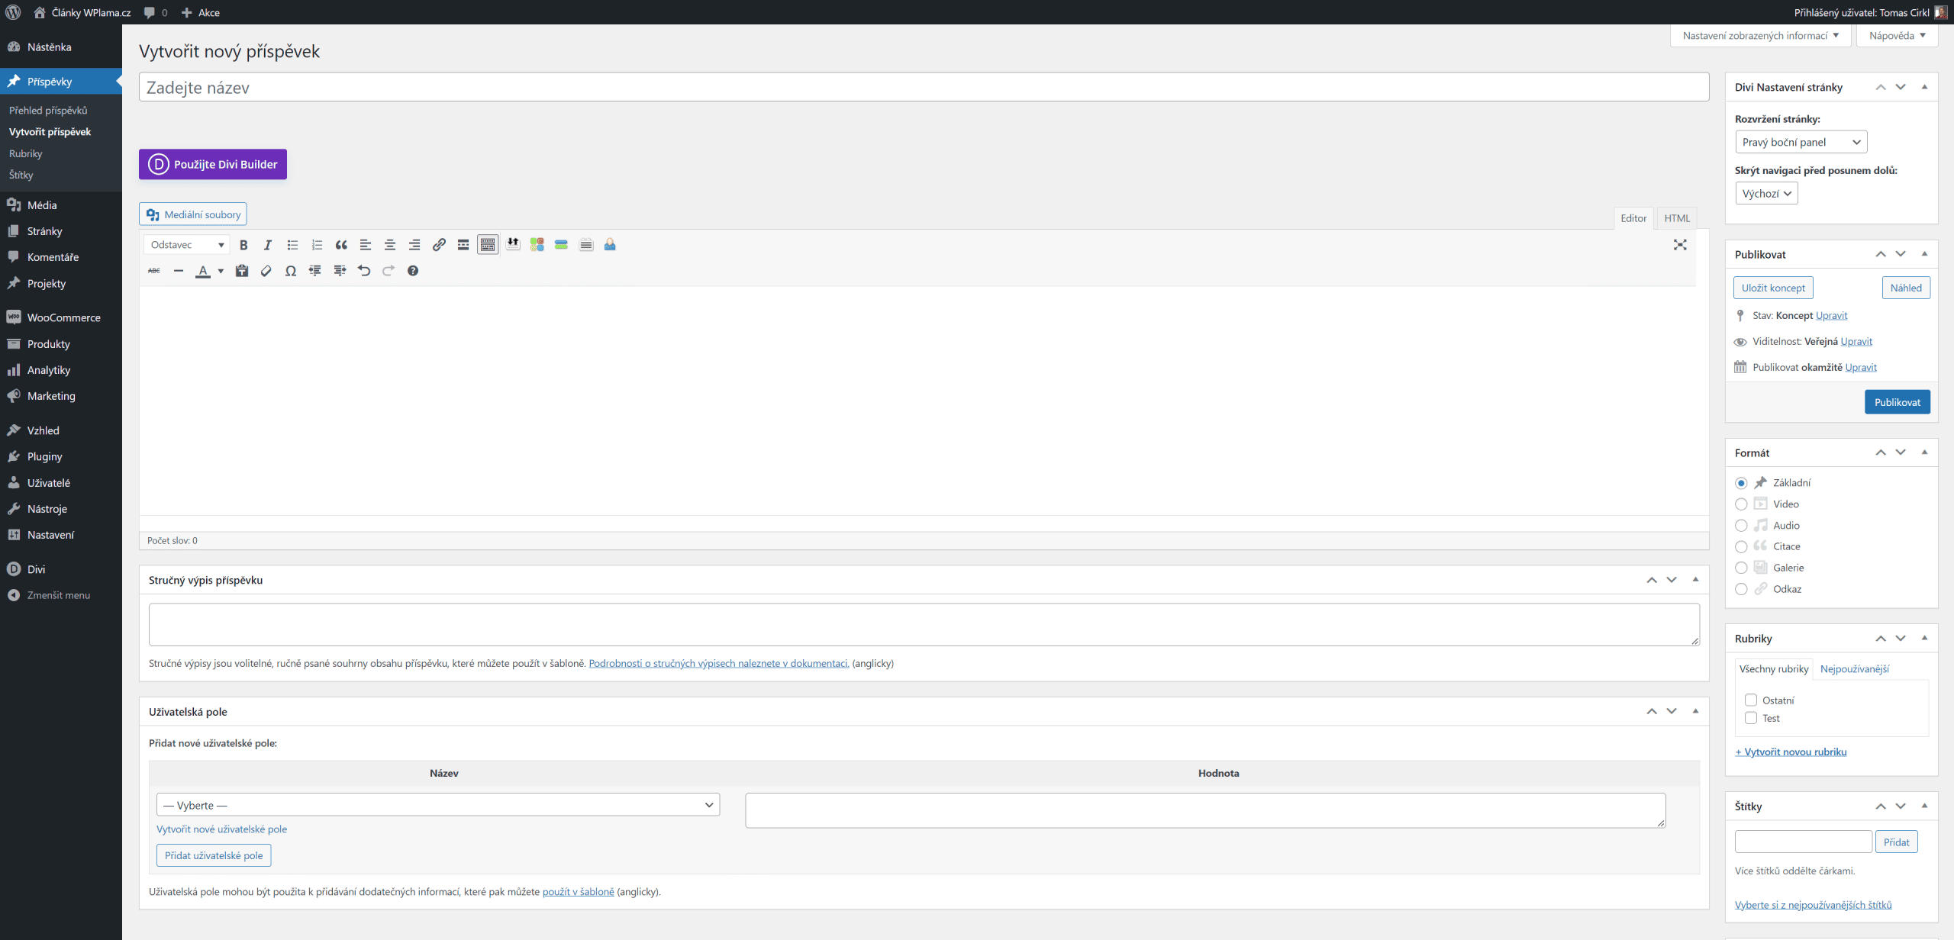Insert a horizontal line
Image resolution: width=1954 pixels, height=940 pixels.
click(x=179, y=271)
